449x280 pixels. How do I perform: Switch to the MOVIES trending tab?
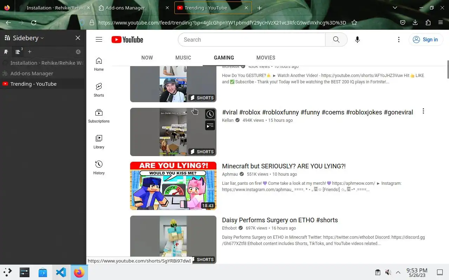point(266,58)
